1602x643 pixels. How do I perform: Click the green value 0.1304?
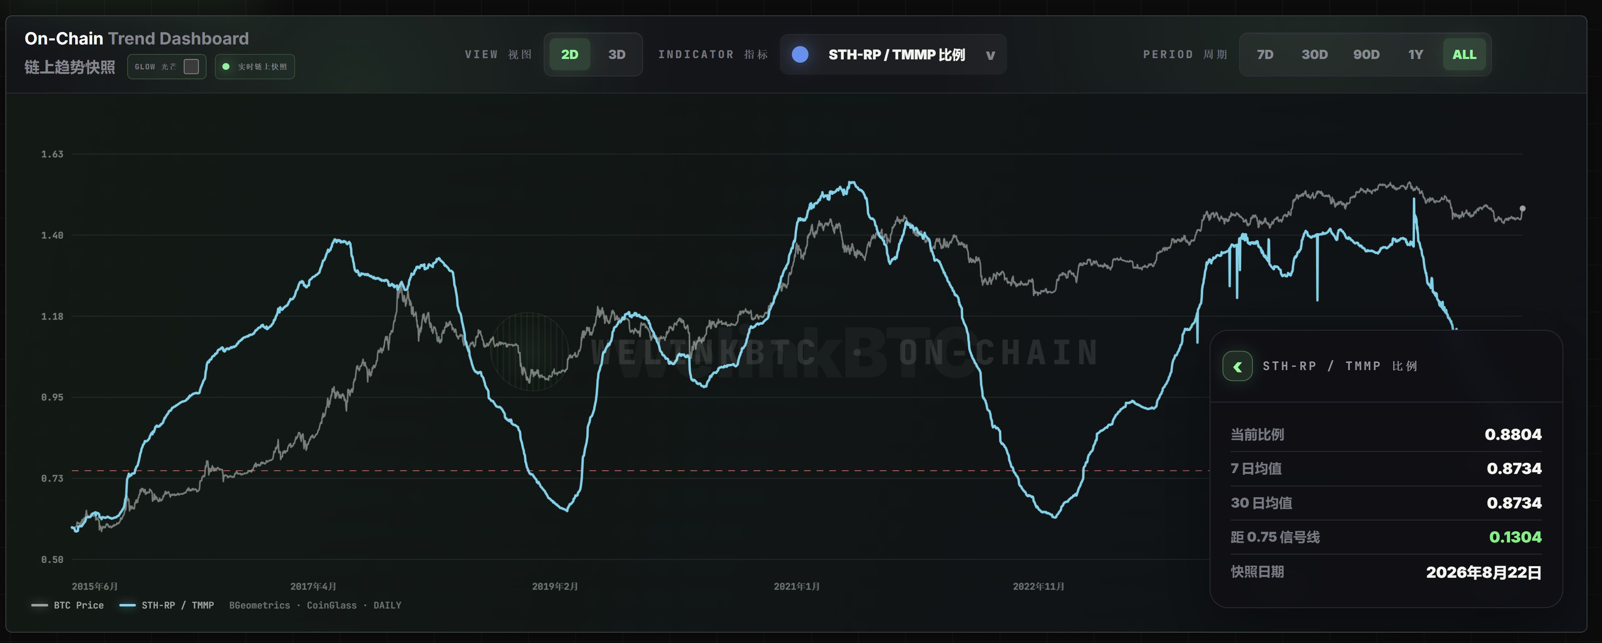pyautogui.click(x=1516, y=537)
